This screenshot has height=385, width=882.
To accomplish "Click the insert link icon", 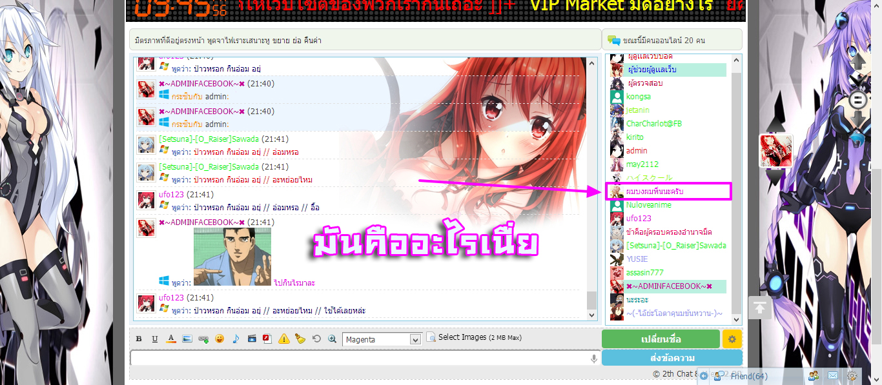I will pyautogui.click(x=203, y=339).
